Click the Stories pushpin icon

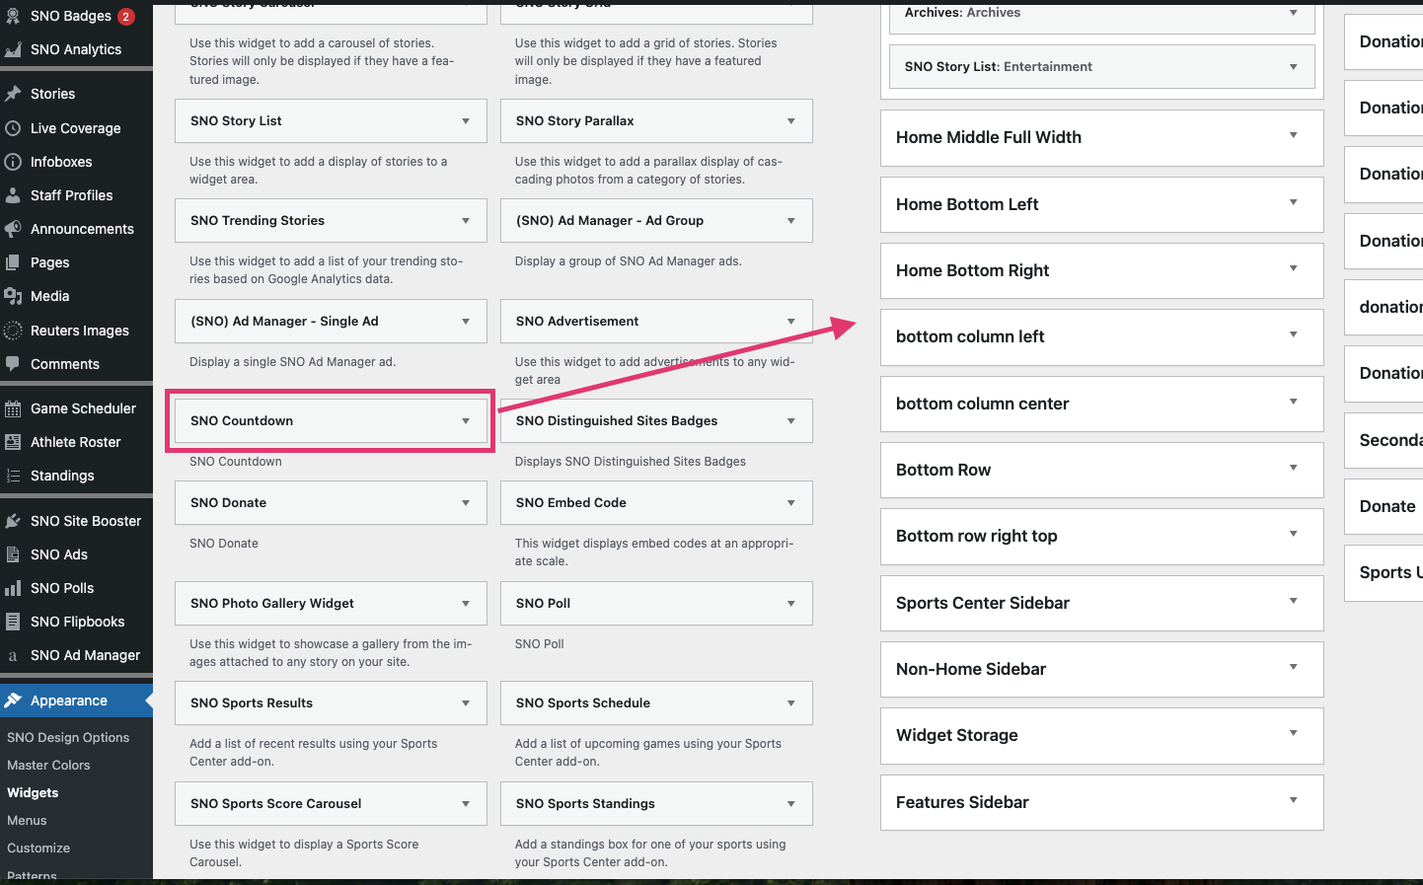[13, 94]
